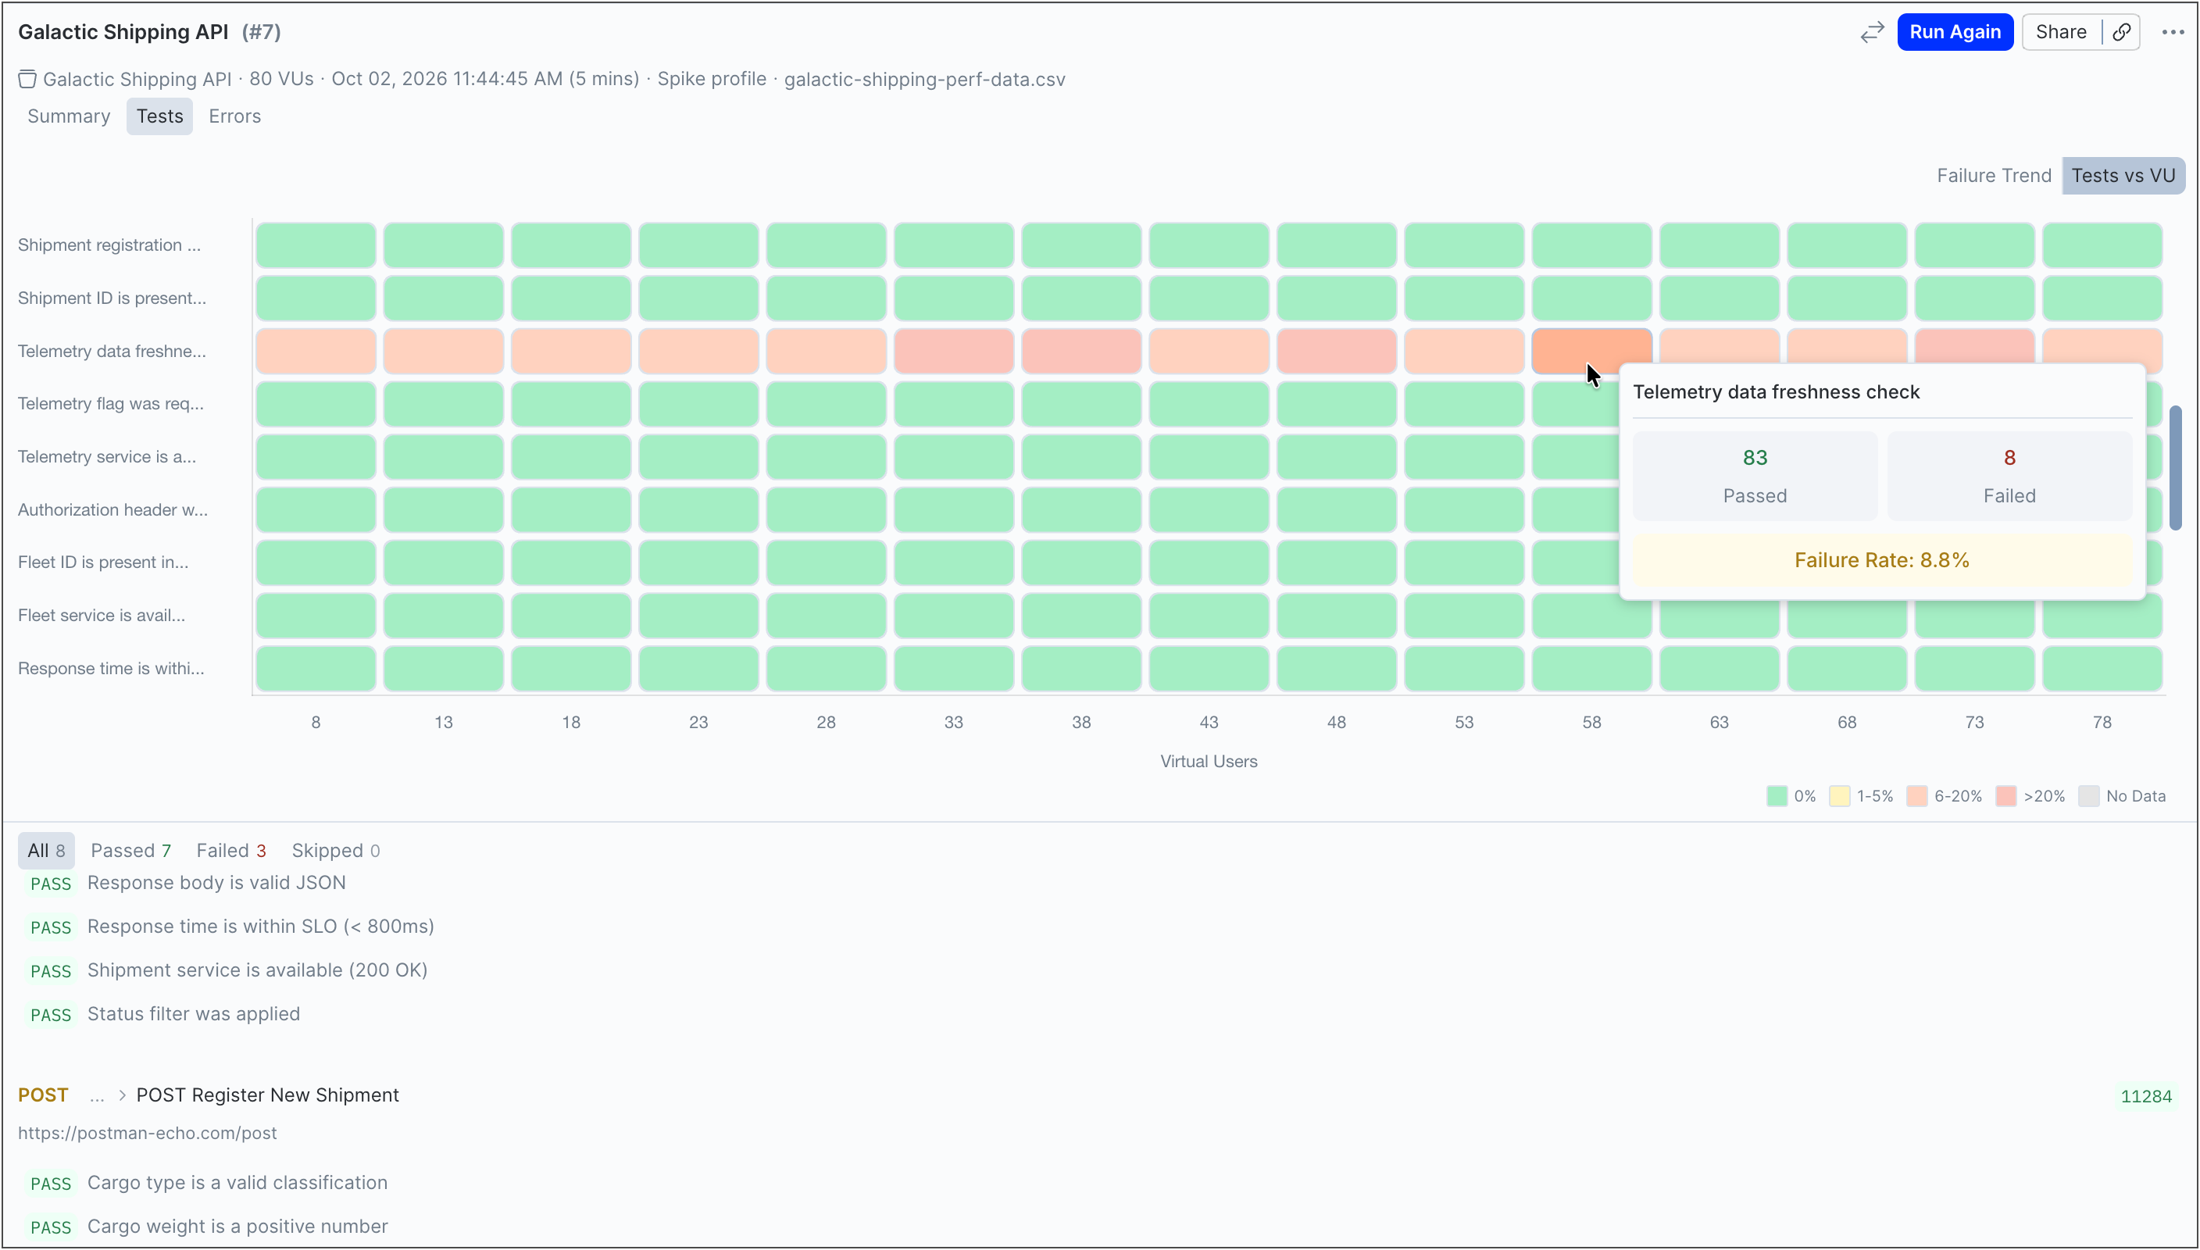The image size is (2200, 1250).
Task: Open the three-dot more options menu
Action: click(2173, 32)
